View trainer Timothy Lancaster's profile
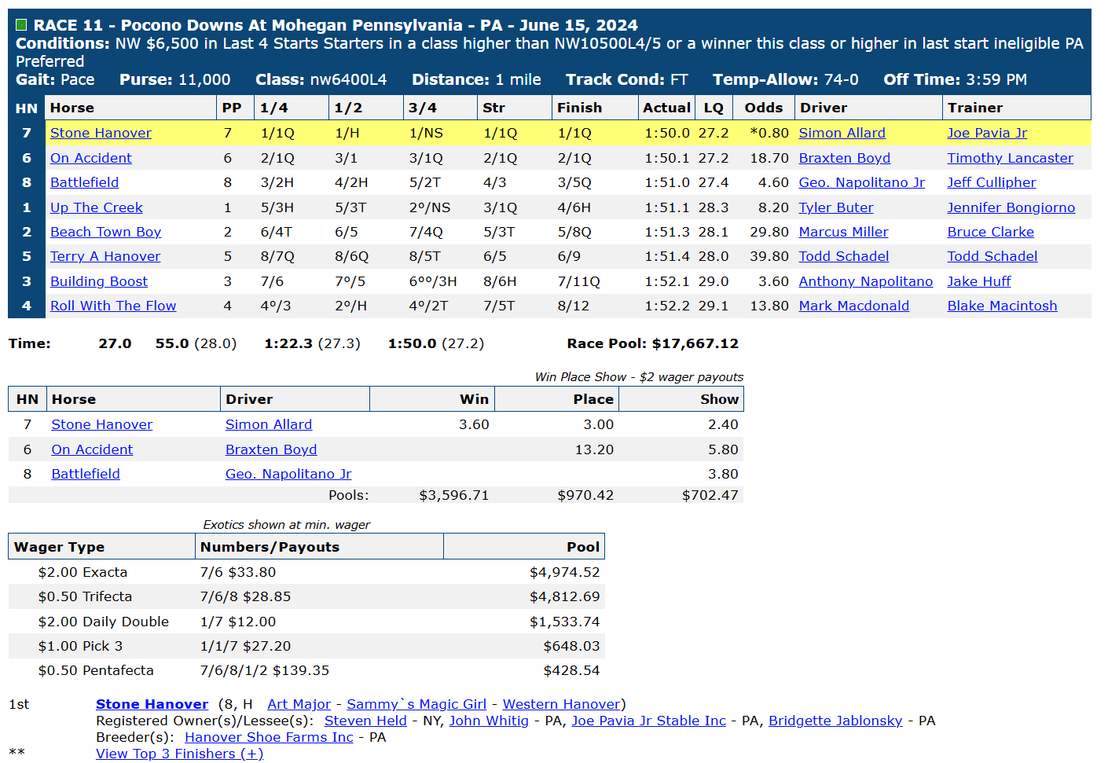The height and width of the screenshot is (763, 1119). pos(1010,158)
